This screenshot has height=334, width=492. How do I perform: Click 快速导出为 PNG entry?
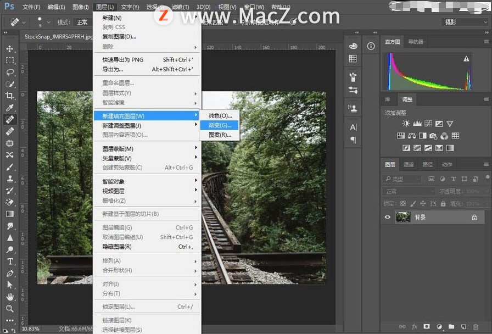click(x=147, y=60)
